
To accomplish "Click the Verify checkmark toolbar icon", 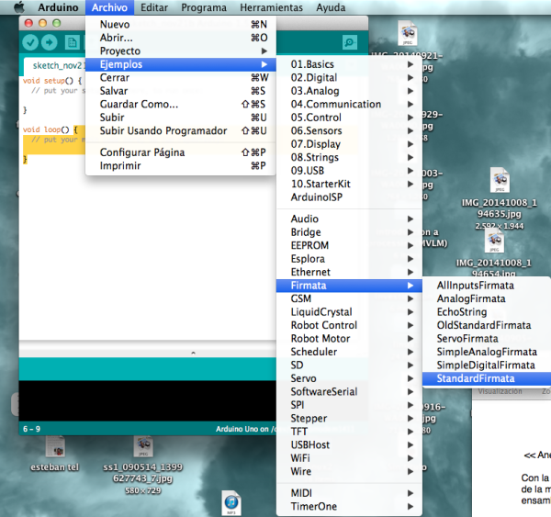I will click(30, 43).
